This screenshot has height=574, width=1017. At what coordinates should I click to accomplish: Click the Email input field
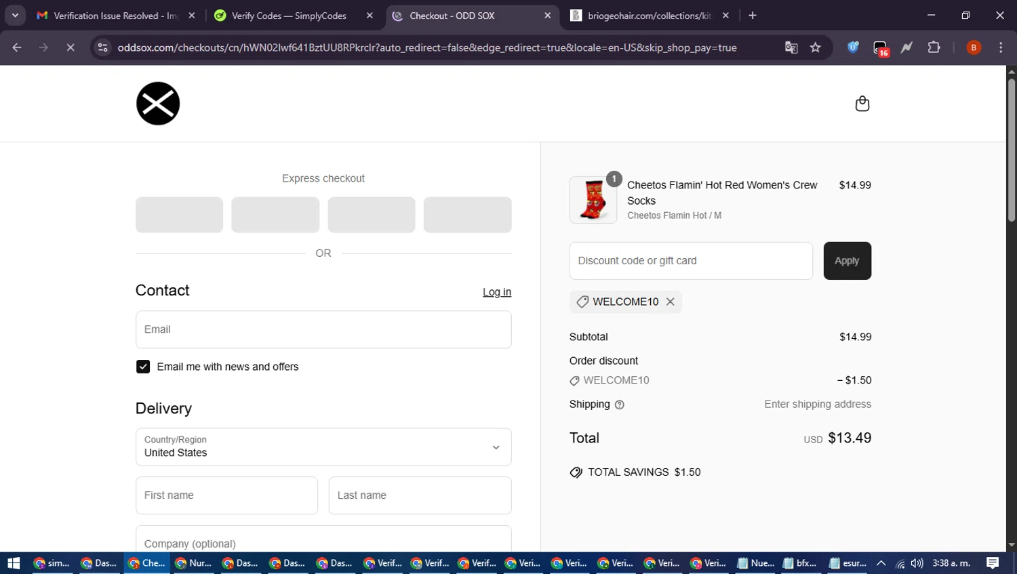coord(323,329)
